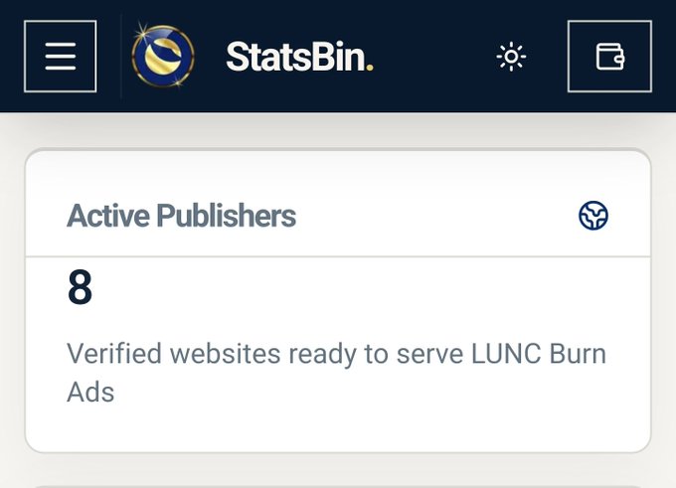Viewport: 676px width, 488px height.
Task: Click the LUNC coin logo
Action: coord(163,56)
